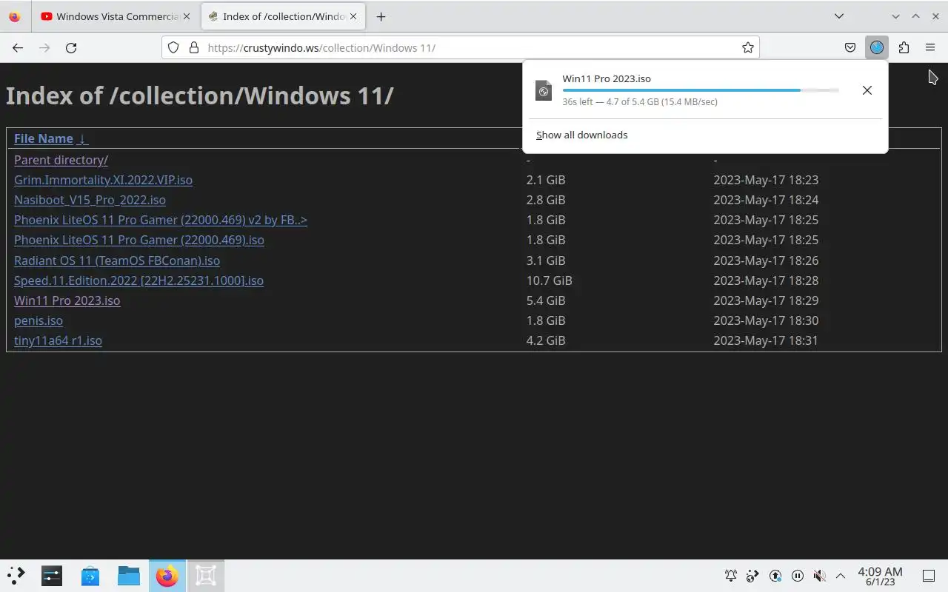Open the Pocket save icon

click(850, 47)
